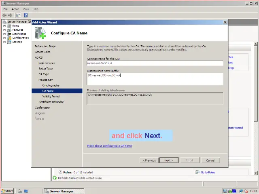This screenshot has width=259, height=194.
Task: Click the Roles label in tree
Action: point(15,26)
